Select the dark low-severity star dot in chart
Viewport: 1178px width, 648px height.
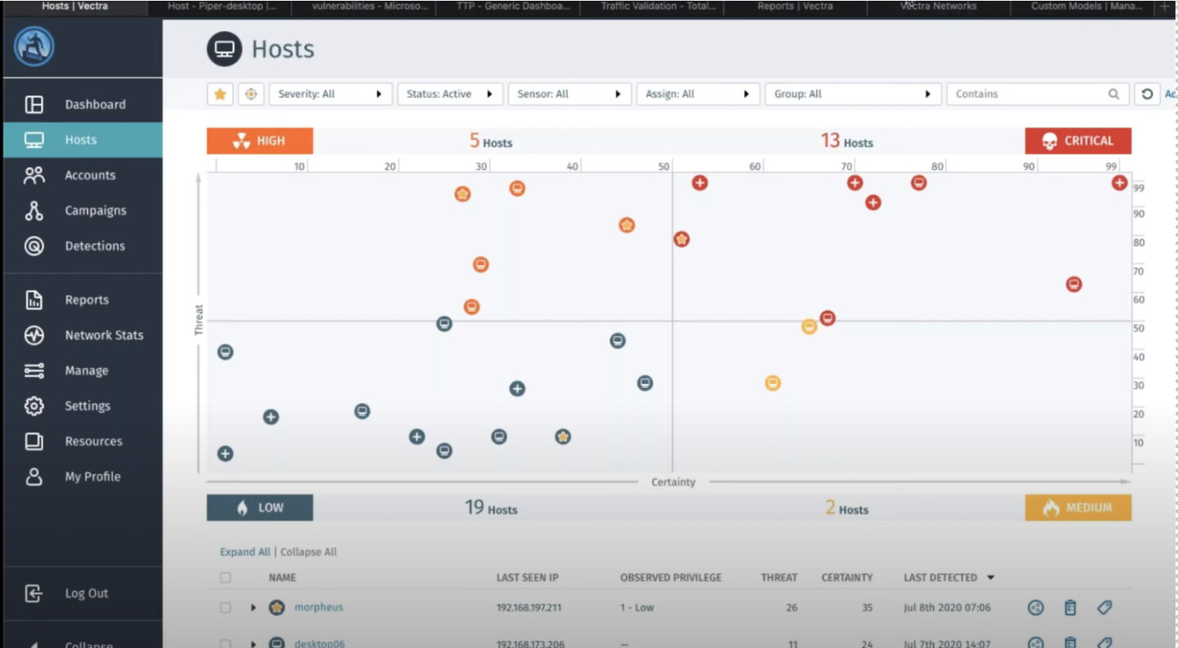click(x=562, y=437)
